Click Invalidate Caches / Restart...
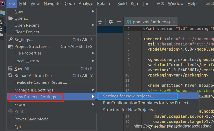Image resolution: width=214 pixels, height=131 pixels. coord(41,82)
